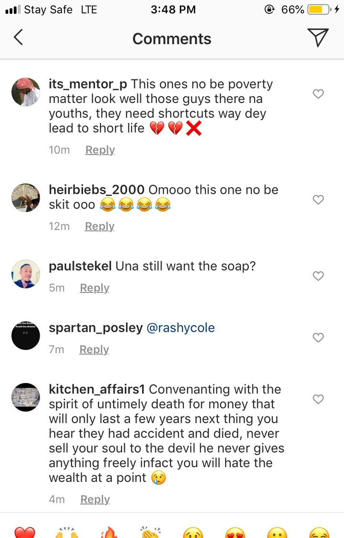This screenshot has width=344, height=538.
Task: Insert the raised hands quick emoji
Action: pyautogui.click(x=67, y=532)
